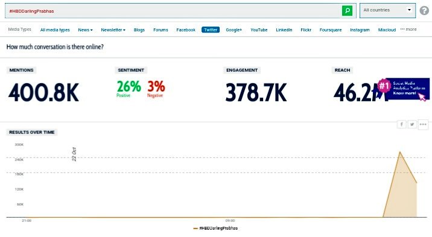Switch to Mixcloud media type
This screenshot has height=237, width=432.
point(387,30)
